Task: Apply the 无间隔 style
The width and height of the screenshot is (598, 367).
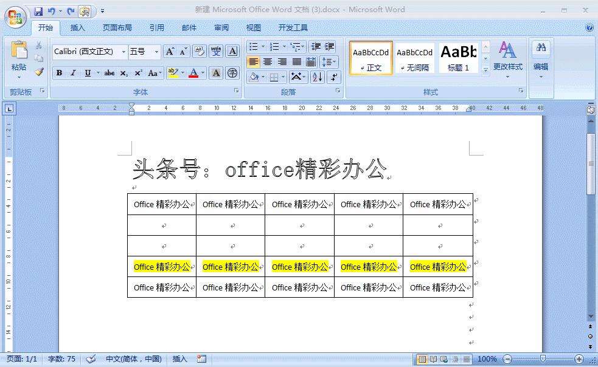Action: pyautogui.click(x=414, y=58)
